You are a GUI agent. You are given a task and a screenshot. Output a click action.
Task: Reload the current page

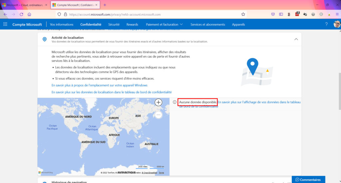pos(21,14)
